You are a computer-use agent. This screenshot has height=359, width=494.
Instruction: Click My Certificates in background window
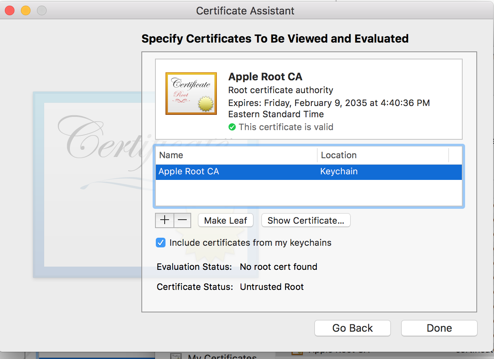[222, 356]
